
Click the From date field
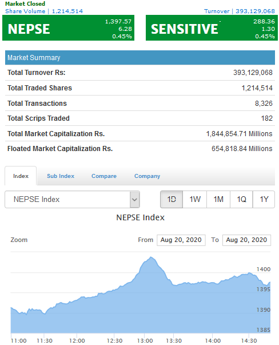(x=181, y=240)
